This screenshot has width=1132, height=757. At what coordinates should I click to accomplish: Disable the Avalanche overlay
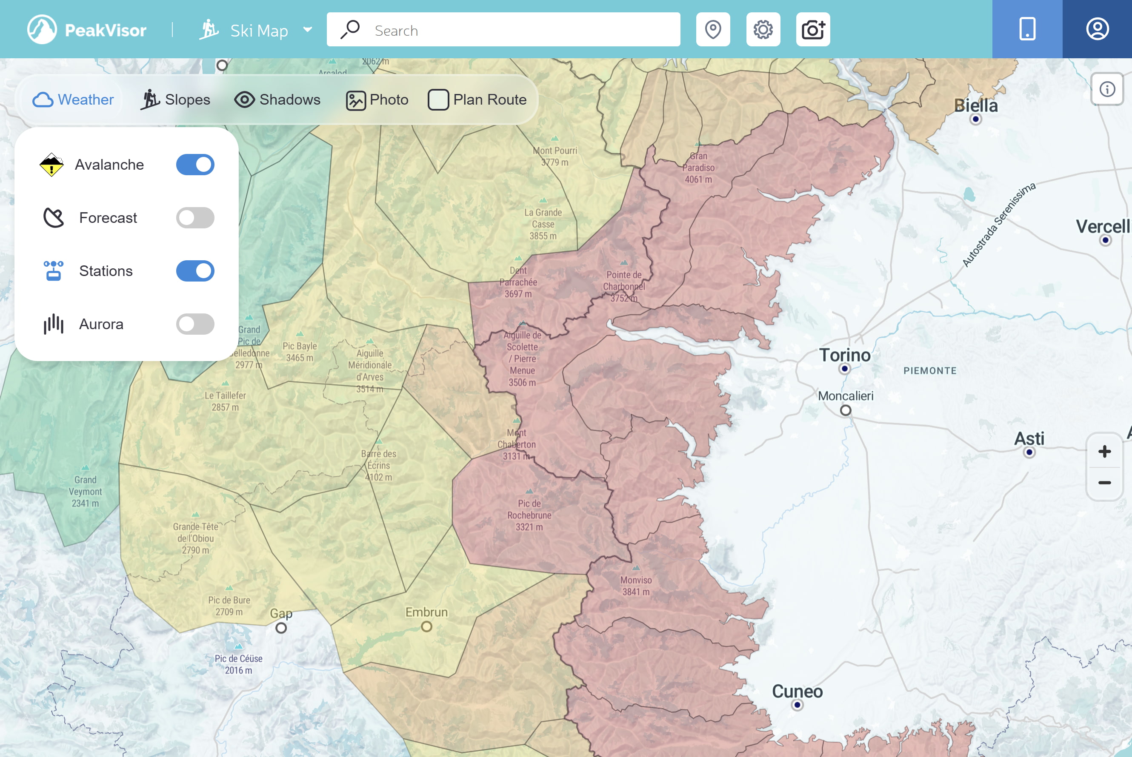point(195,165)
